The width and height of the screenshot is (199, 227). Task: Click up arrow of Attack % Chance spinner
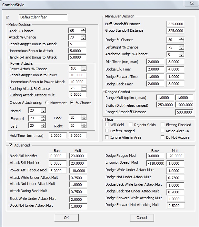83,36
